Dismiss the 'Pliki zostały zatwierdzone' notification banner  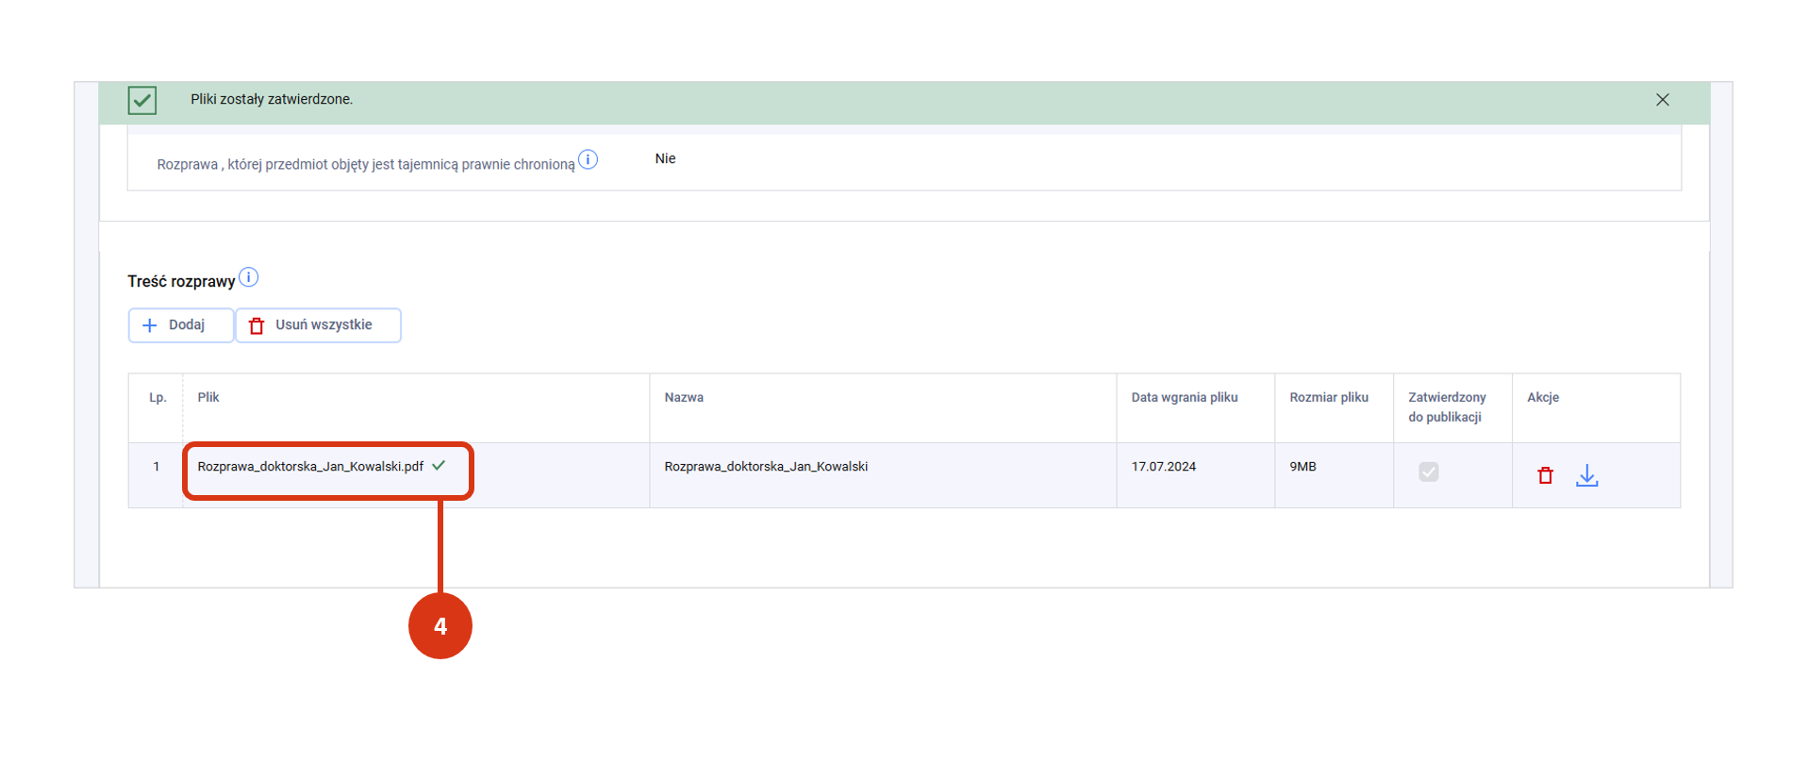(1662, 100)
